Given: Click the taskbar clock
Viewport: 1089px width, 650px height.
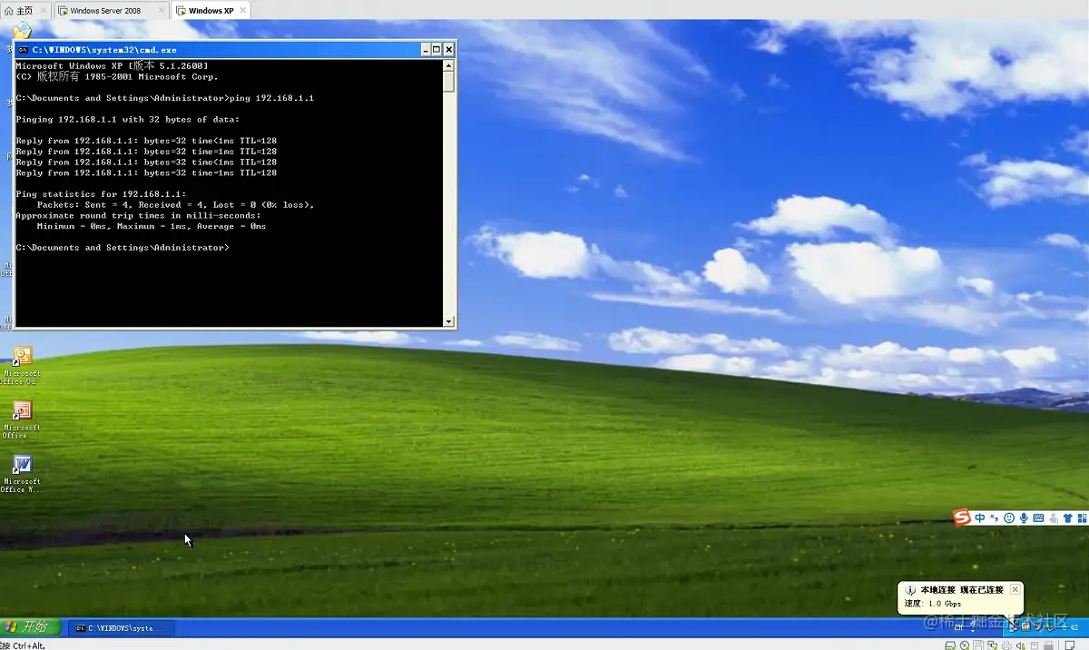Looking at the screenshot, I should (x=1071, y=627).
